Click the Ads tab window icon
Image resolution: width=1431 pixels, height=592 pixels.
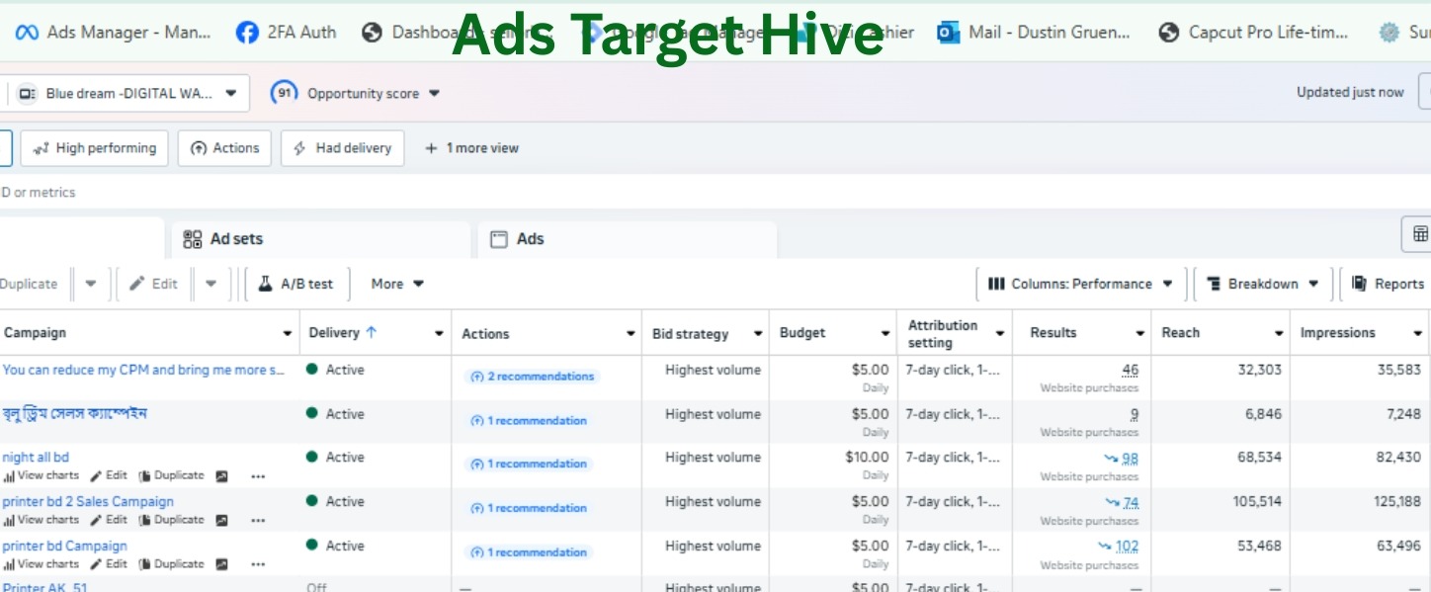[499, 239]
